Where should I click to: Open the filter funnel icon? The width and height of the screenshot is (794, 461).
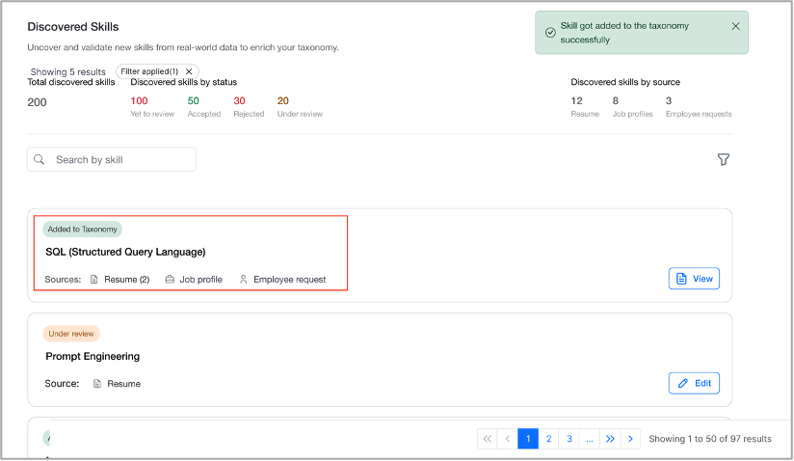click(724, 159)
